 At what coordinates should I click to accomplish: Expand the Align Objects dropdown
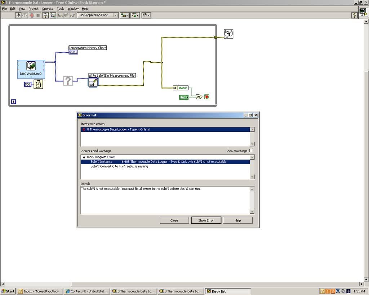tap(125, 15)
